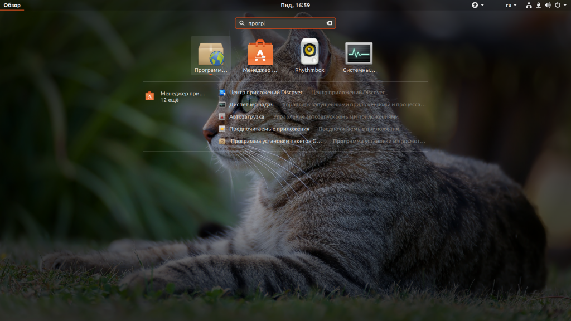The height and width of the screenshot is (321, 571).
Task: Open the accessibility menu in the top bar
Action: tap(477, 5)
